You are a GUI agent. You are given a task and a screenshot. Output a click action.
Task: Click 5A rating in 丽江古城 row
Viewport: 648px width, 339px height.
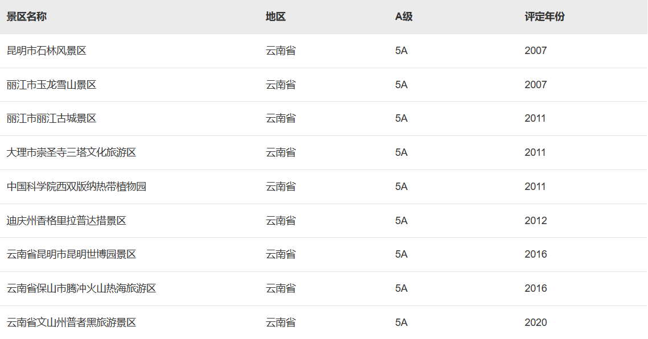click(x=401, y=118)
